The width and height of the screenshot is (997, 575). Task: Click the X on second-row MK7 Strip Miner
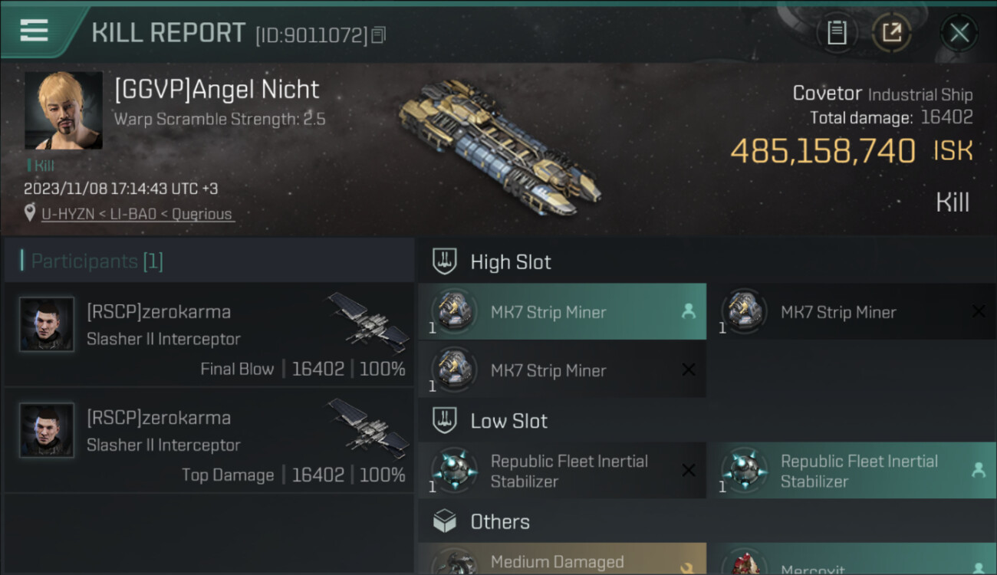coord(689,370)
